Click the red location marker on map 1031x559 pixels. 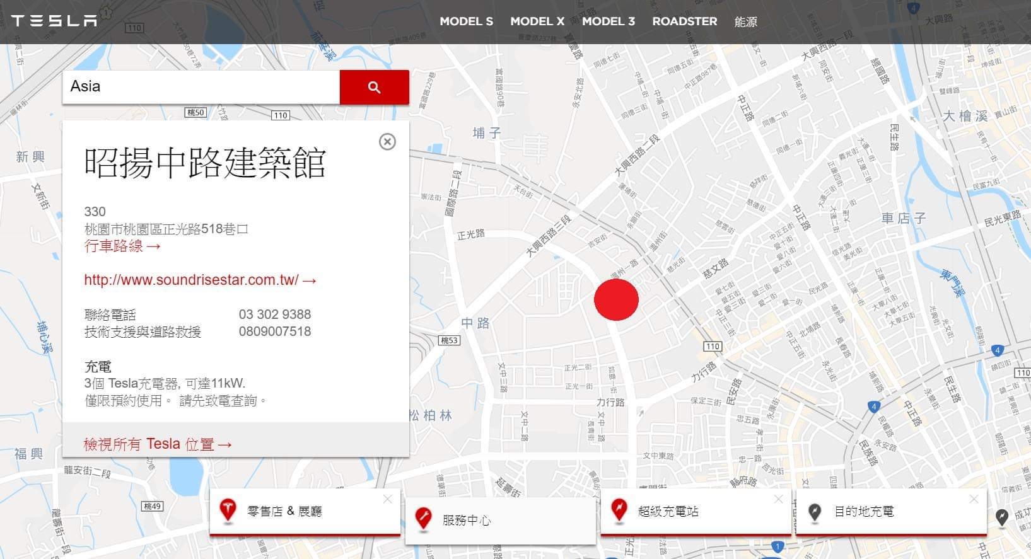tap(616, 299)
